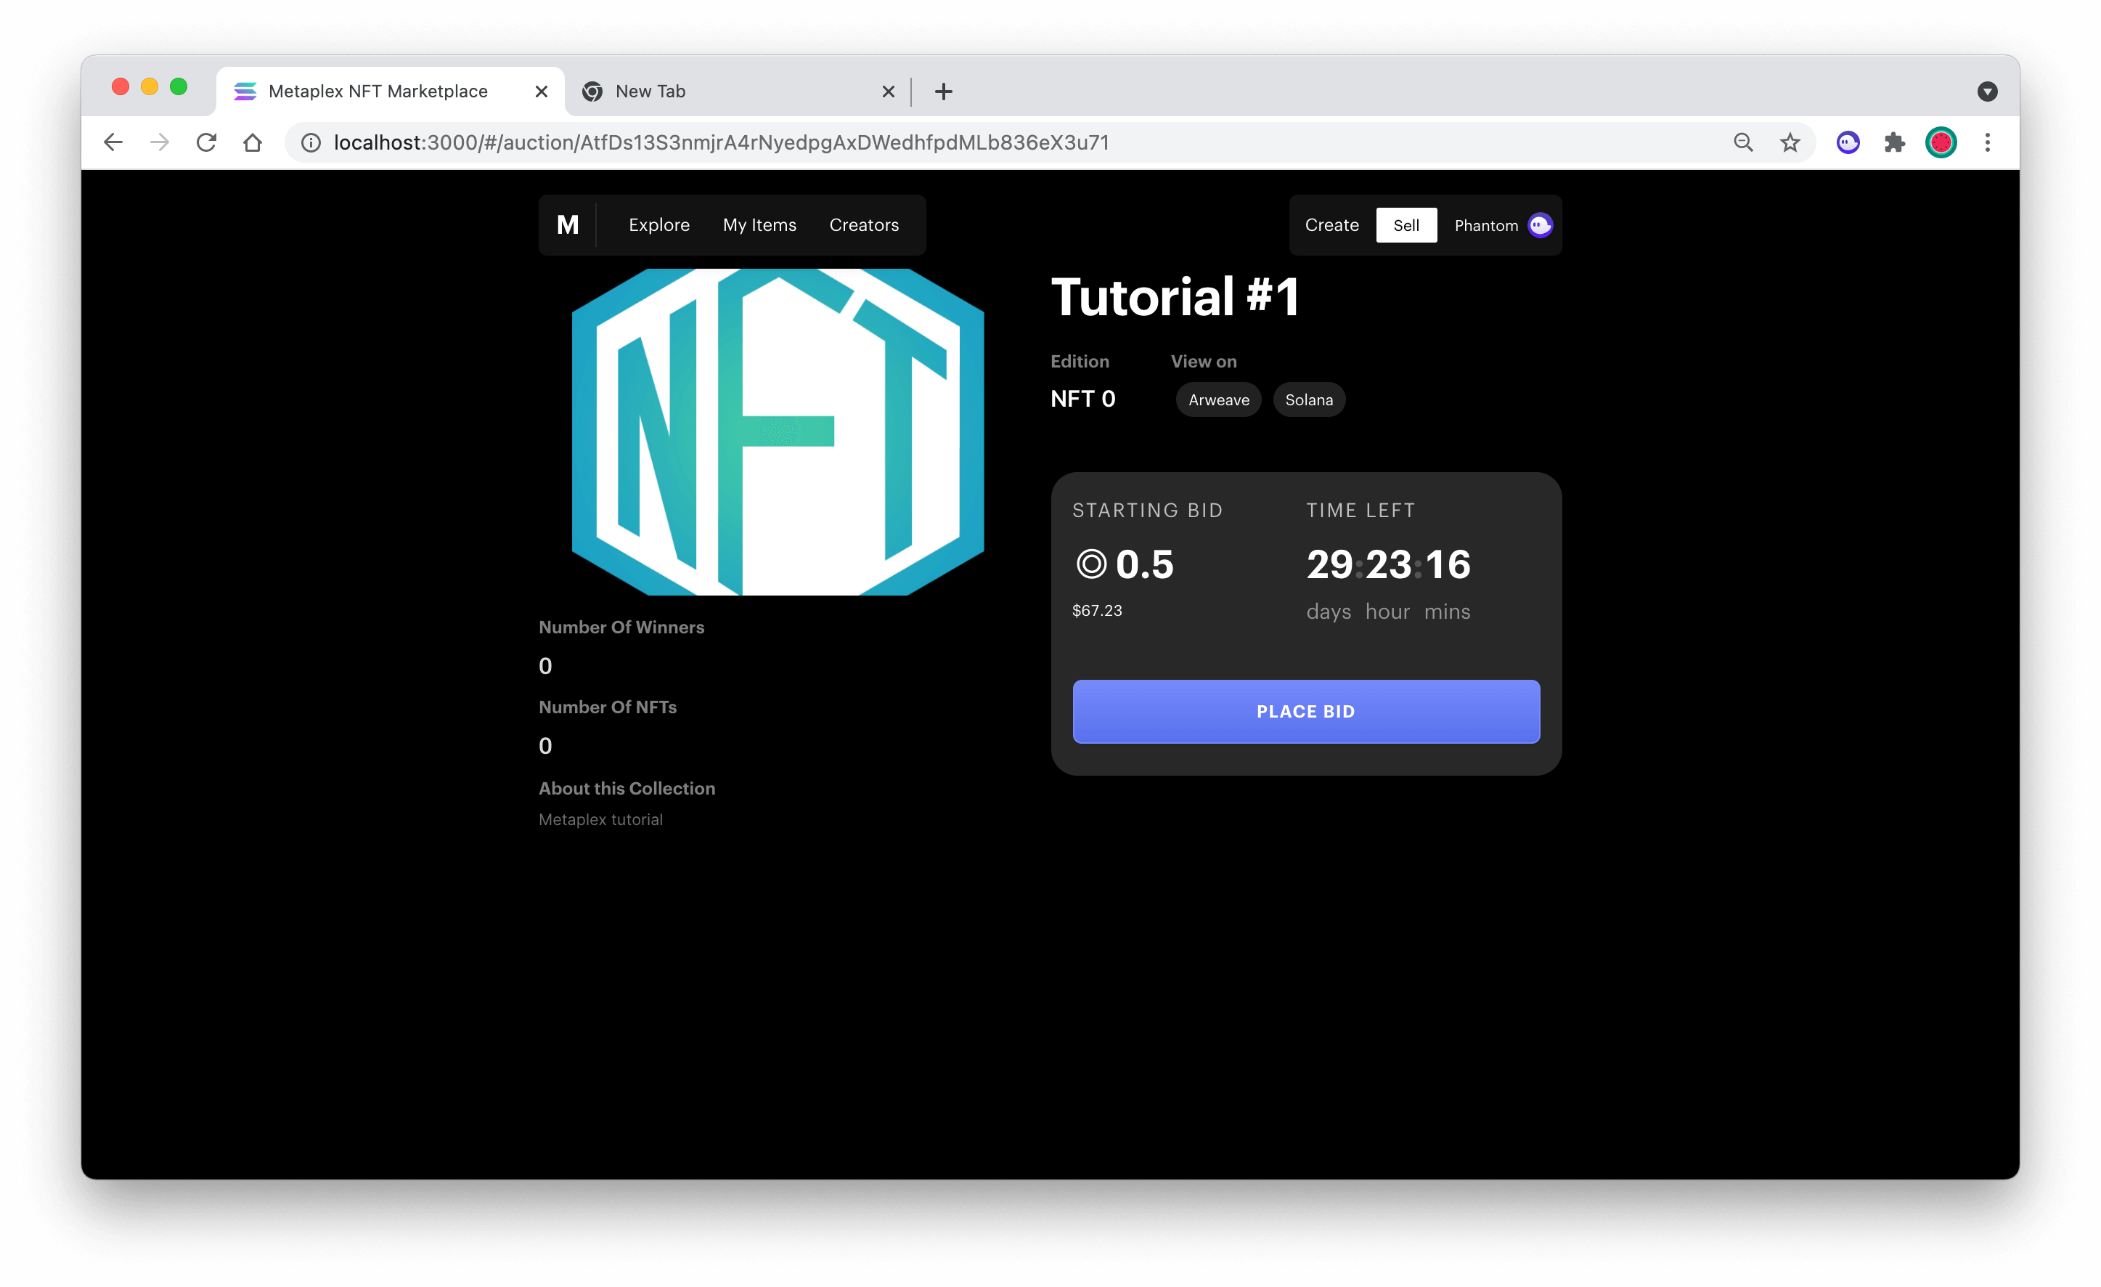This screenshot has width=2101, height=1287.
Task: Open the Explore page
Action: (659, 225)
